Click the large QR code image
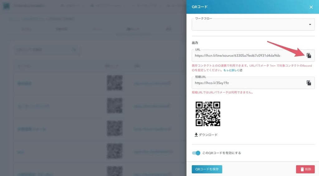The height and width of the screenshot is (176, 319). coord(208,114)
